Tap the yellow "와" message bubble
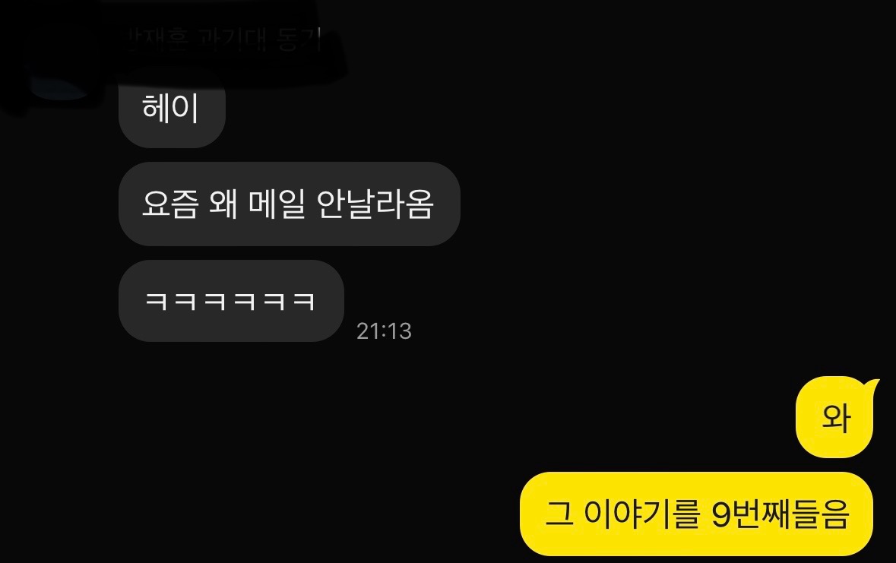Screen dimensions: 896x563 click(834, 417)
